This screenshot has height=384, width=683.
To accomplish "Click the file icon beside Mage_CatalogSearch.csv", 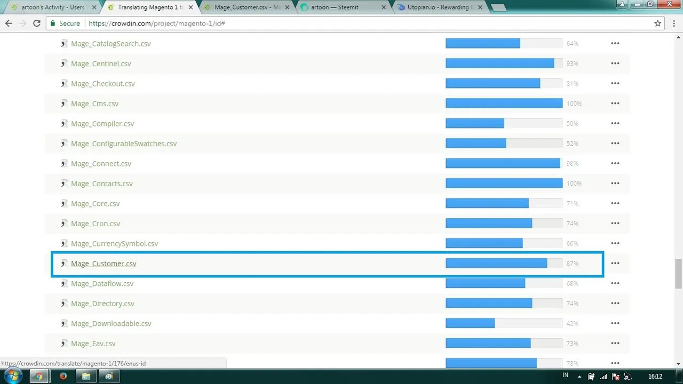I will pos(65,44).
